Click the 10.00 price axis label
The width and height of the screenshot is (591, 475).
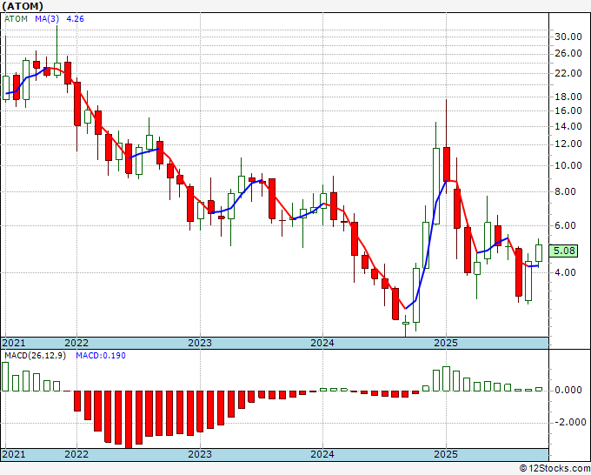(568, 166)
